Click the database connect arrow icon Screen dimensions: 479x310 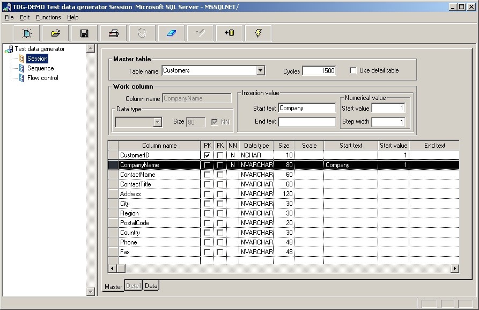(x=229, y=33)
